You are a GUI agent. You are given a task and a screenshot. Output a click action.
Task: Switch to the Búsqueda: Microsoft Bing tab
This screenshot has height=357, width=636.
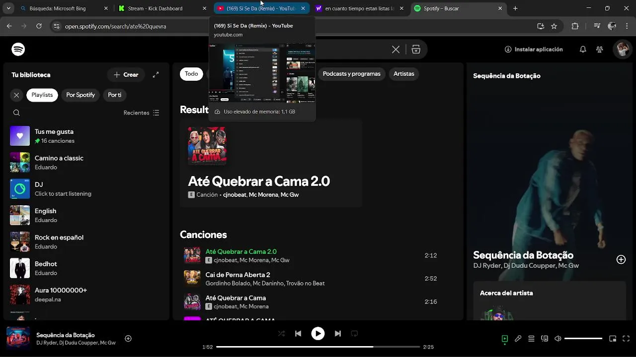point(64,8)
